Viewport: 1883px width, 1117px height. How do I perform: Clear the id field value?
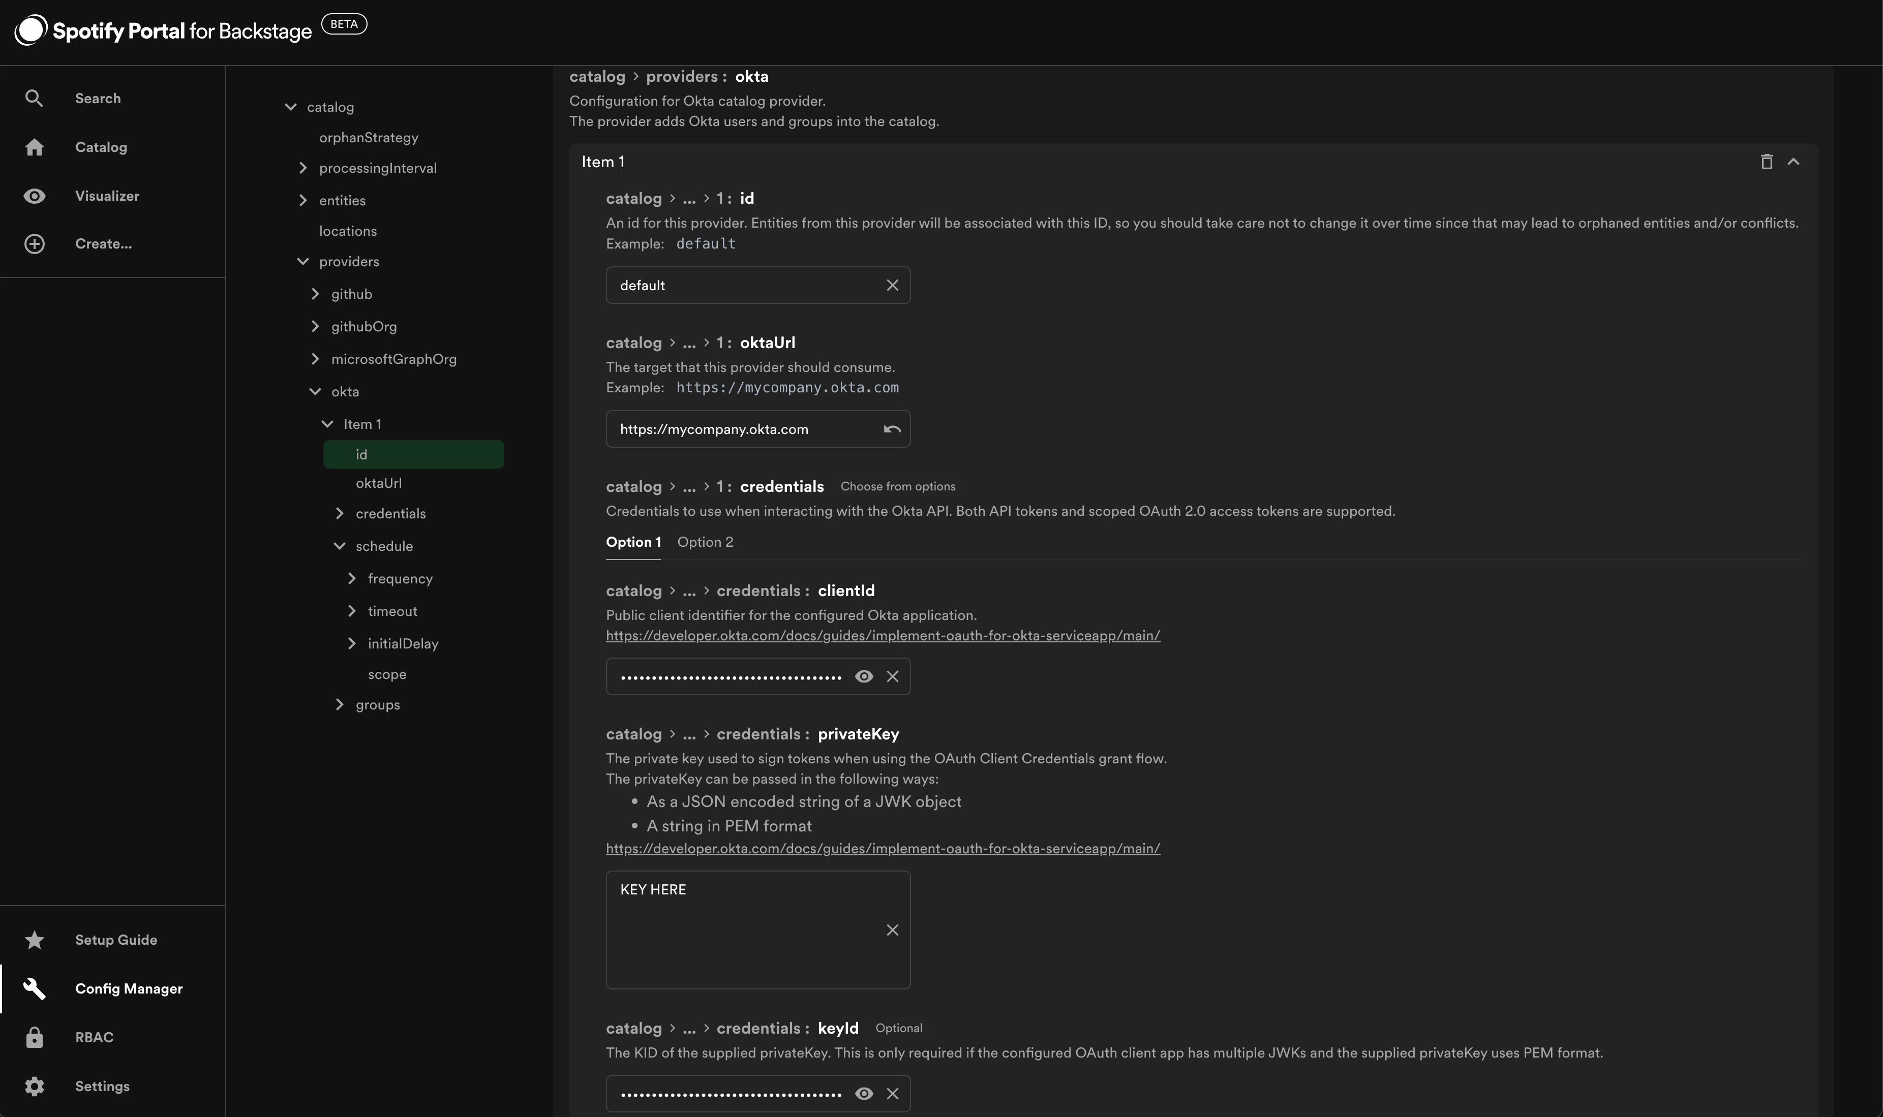(x=892, y=285)
